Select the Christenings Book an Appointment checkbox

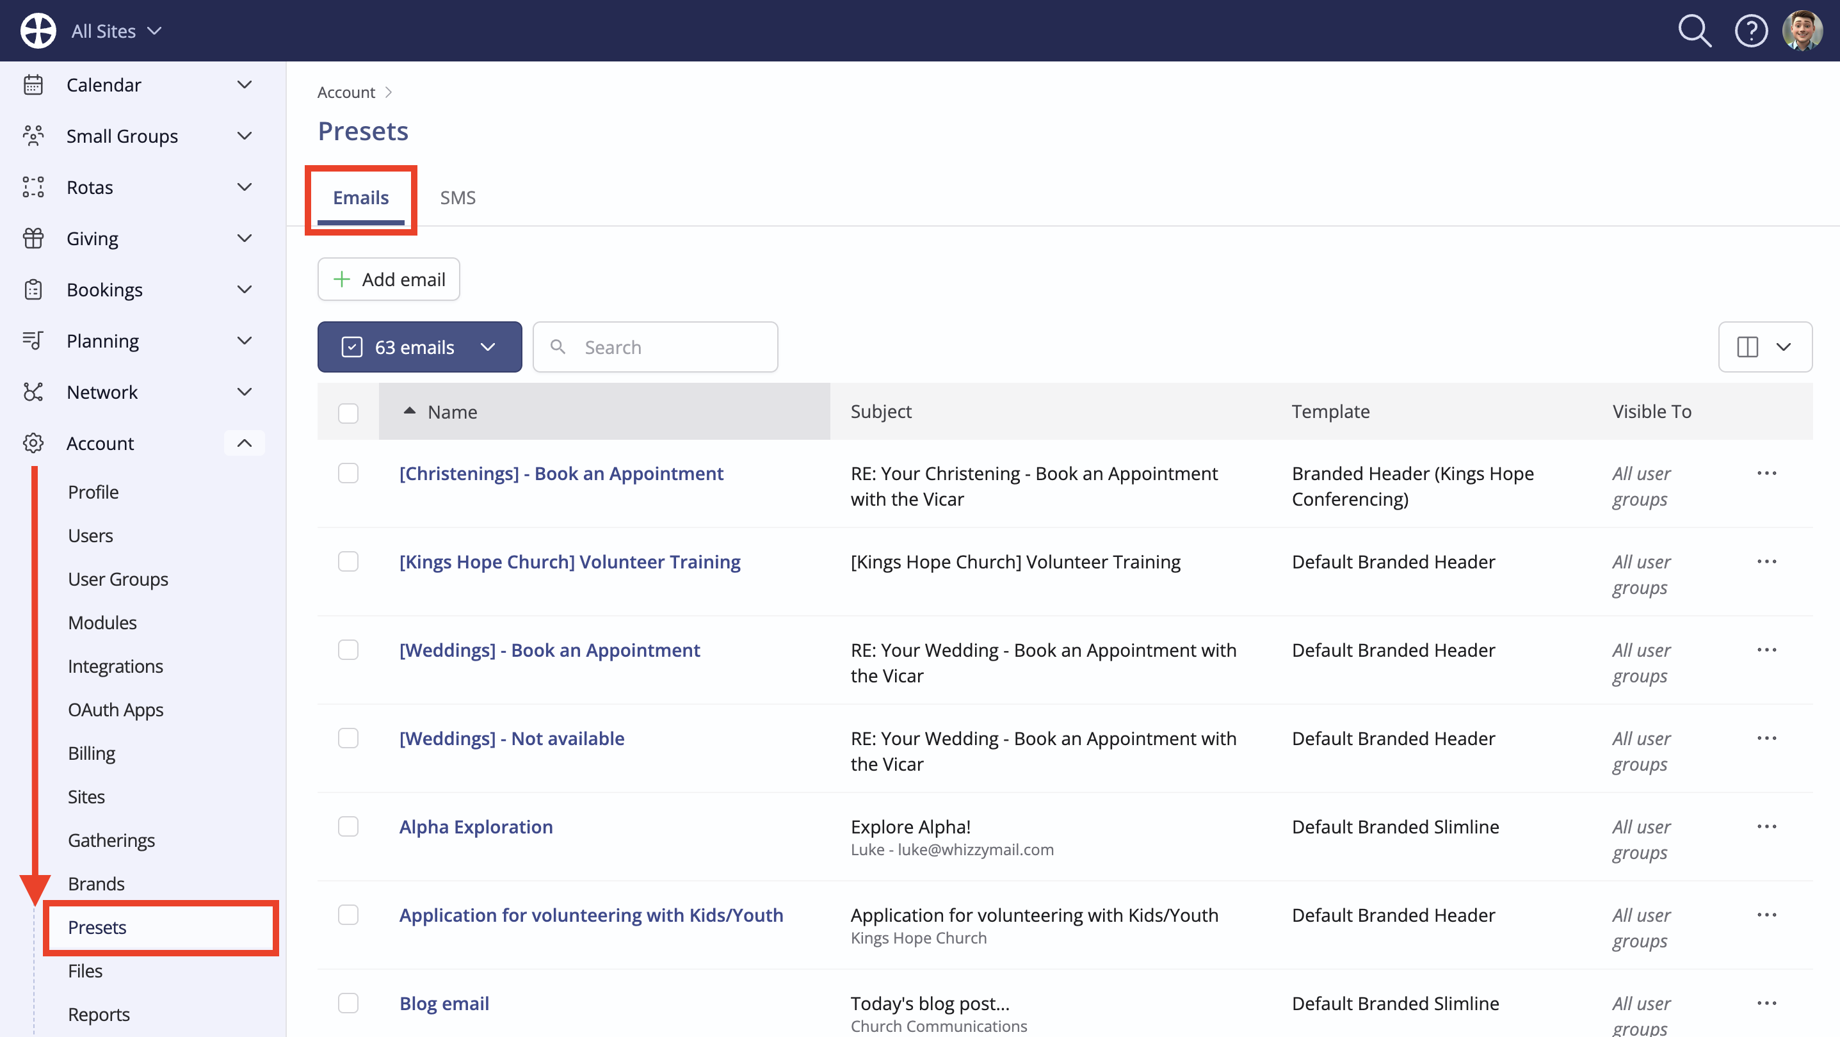348,474
